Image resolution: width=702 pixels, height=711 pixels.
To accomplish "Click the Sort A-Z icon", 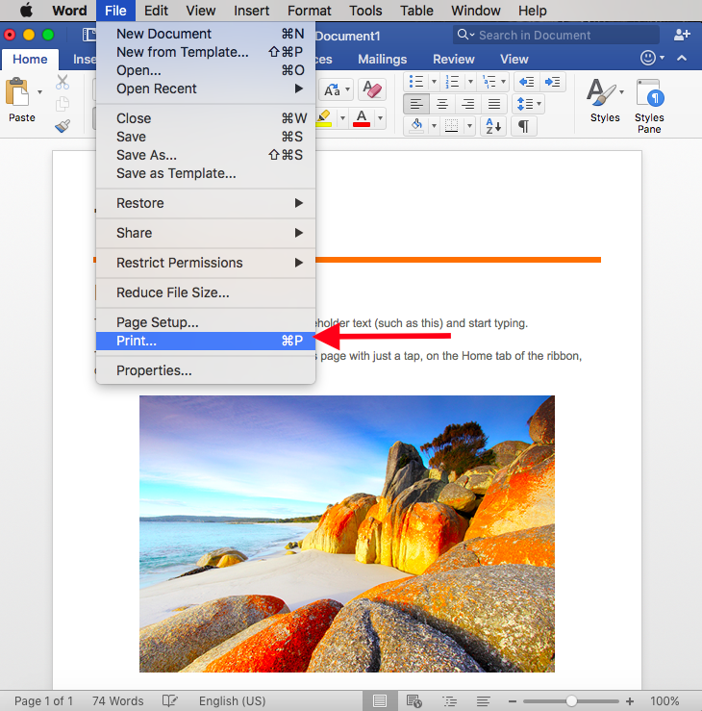I will [x=493, y=126].
